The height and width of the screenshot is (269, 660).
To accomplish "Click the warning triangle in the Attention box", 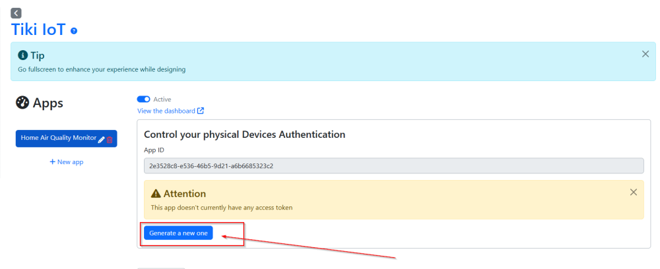I will tap(156, 193).
